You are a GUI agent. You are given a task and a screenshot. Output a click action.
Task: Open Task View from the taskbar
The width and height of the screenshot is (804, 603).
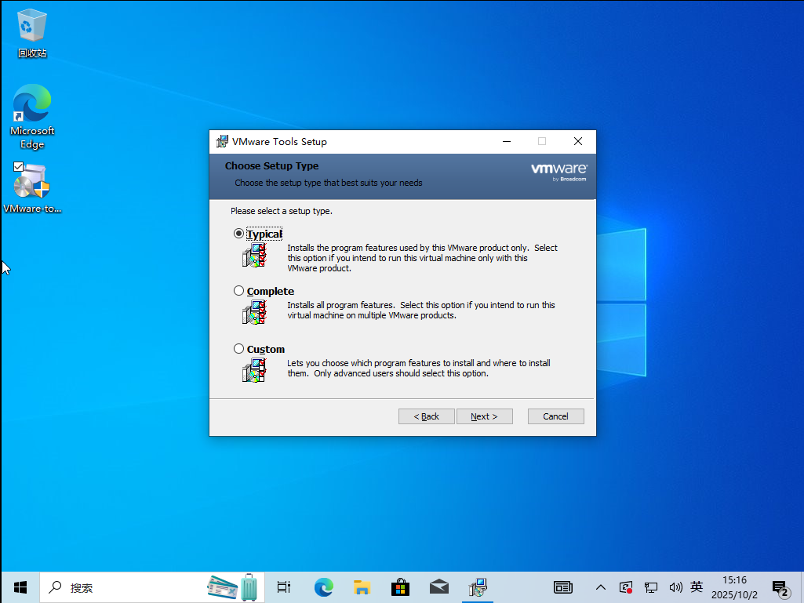click(283, 587)
